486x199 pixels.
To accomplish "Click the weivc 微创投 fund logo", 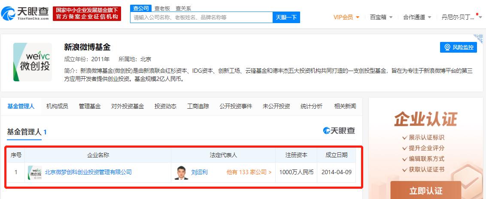I will (33, 62).
